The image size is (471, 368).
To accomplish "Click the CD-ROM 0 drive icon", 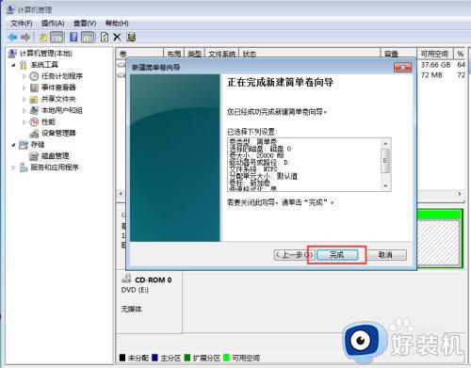I will (126, 278).
